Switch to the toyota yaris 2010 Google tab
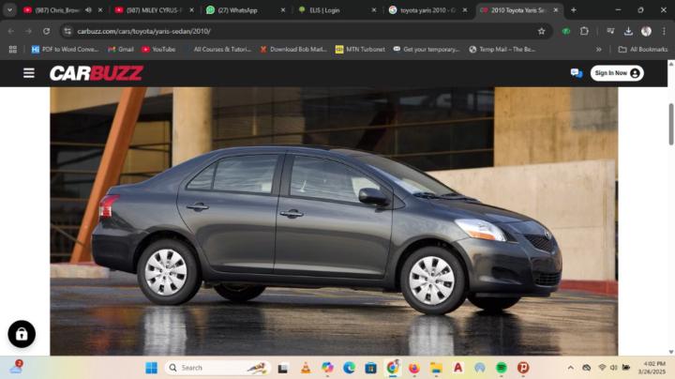Screen dimensions: 675x379 (x=427, y=10)
